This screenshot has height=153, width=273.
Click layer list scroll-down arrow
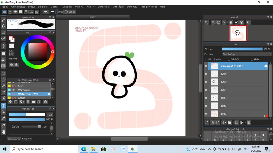[271, 118]
